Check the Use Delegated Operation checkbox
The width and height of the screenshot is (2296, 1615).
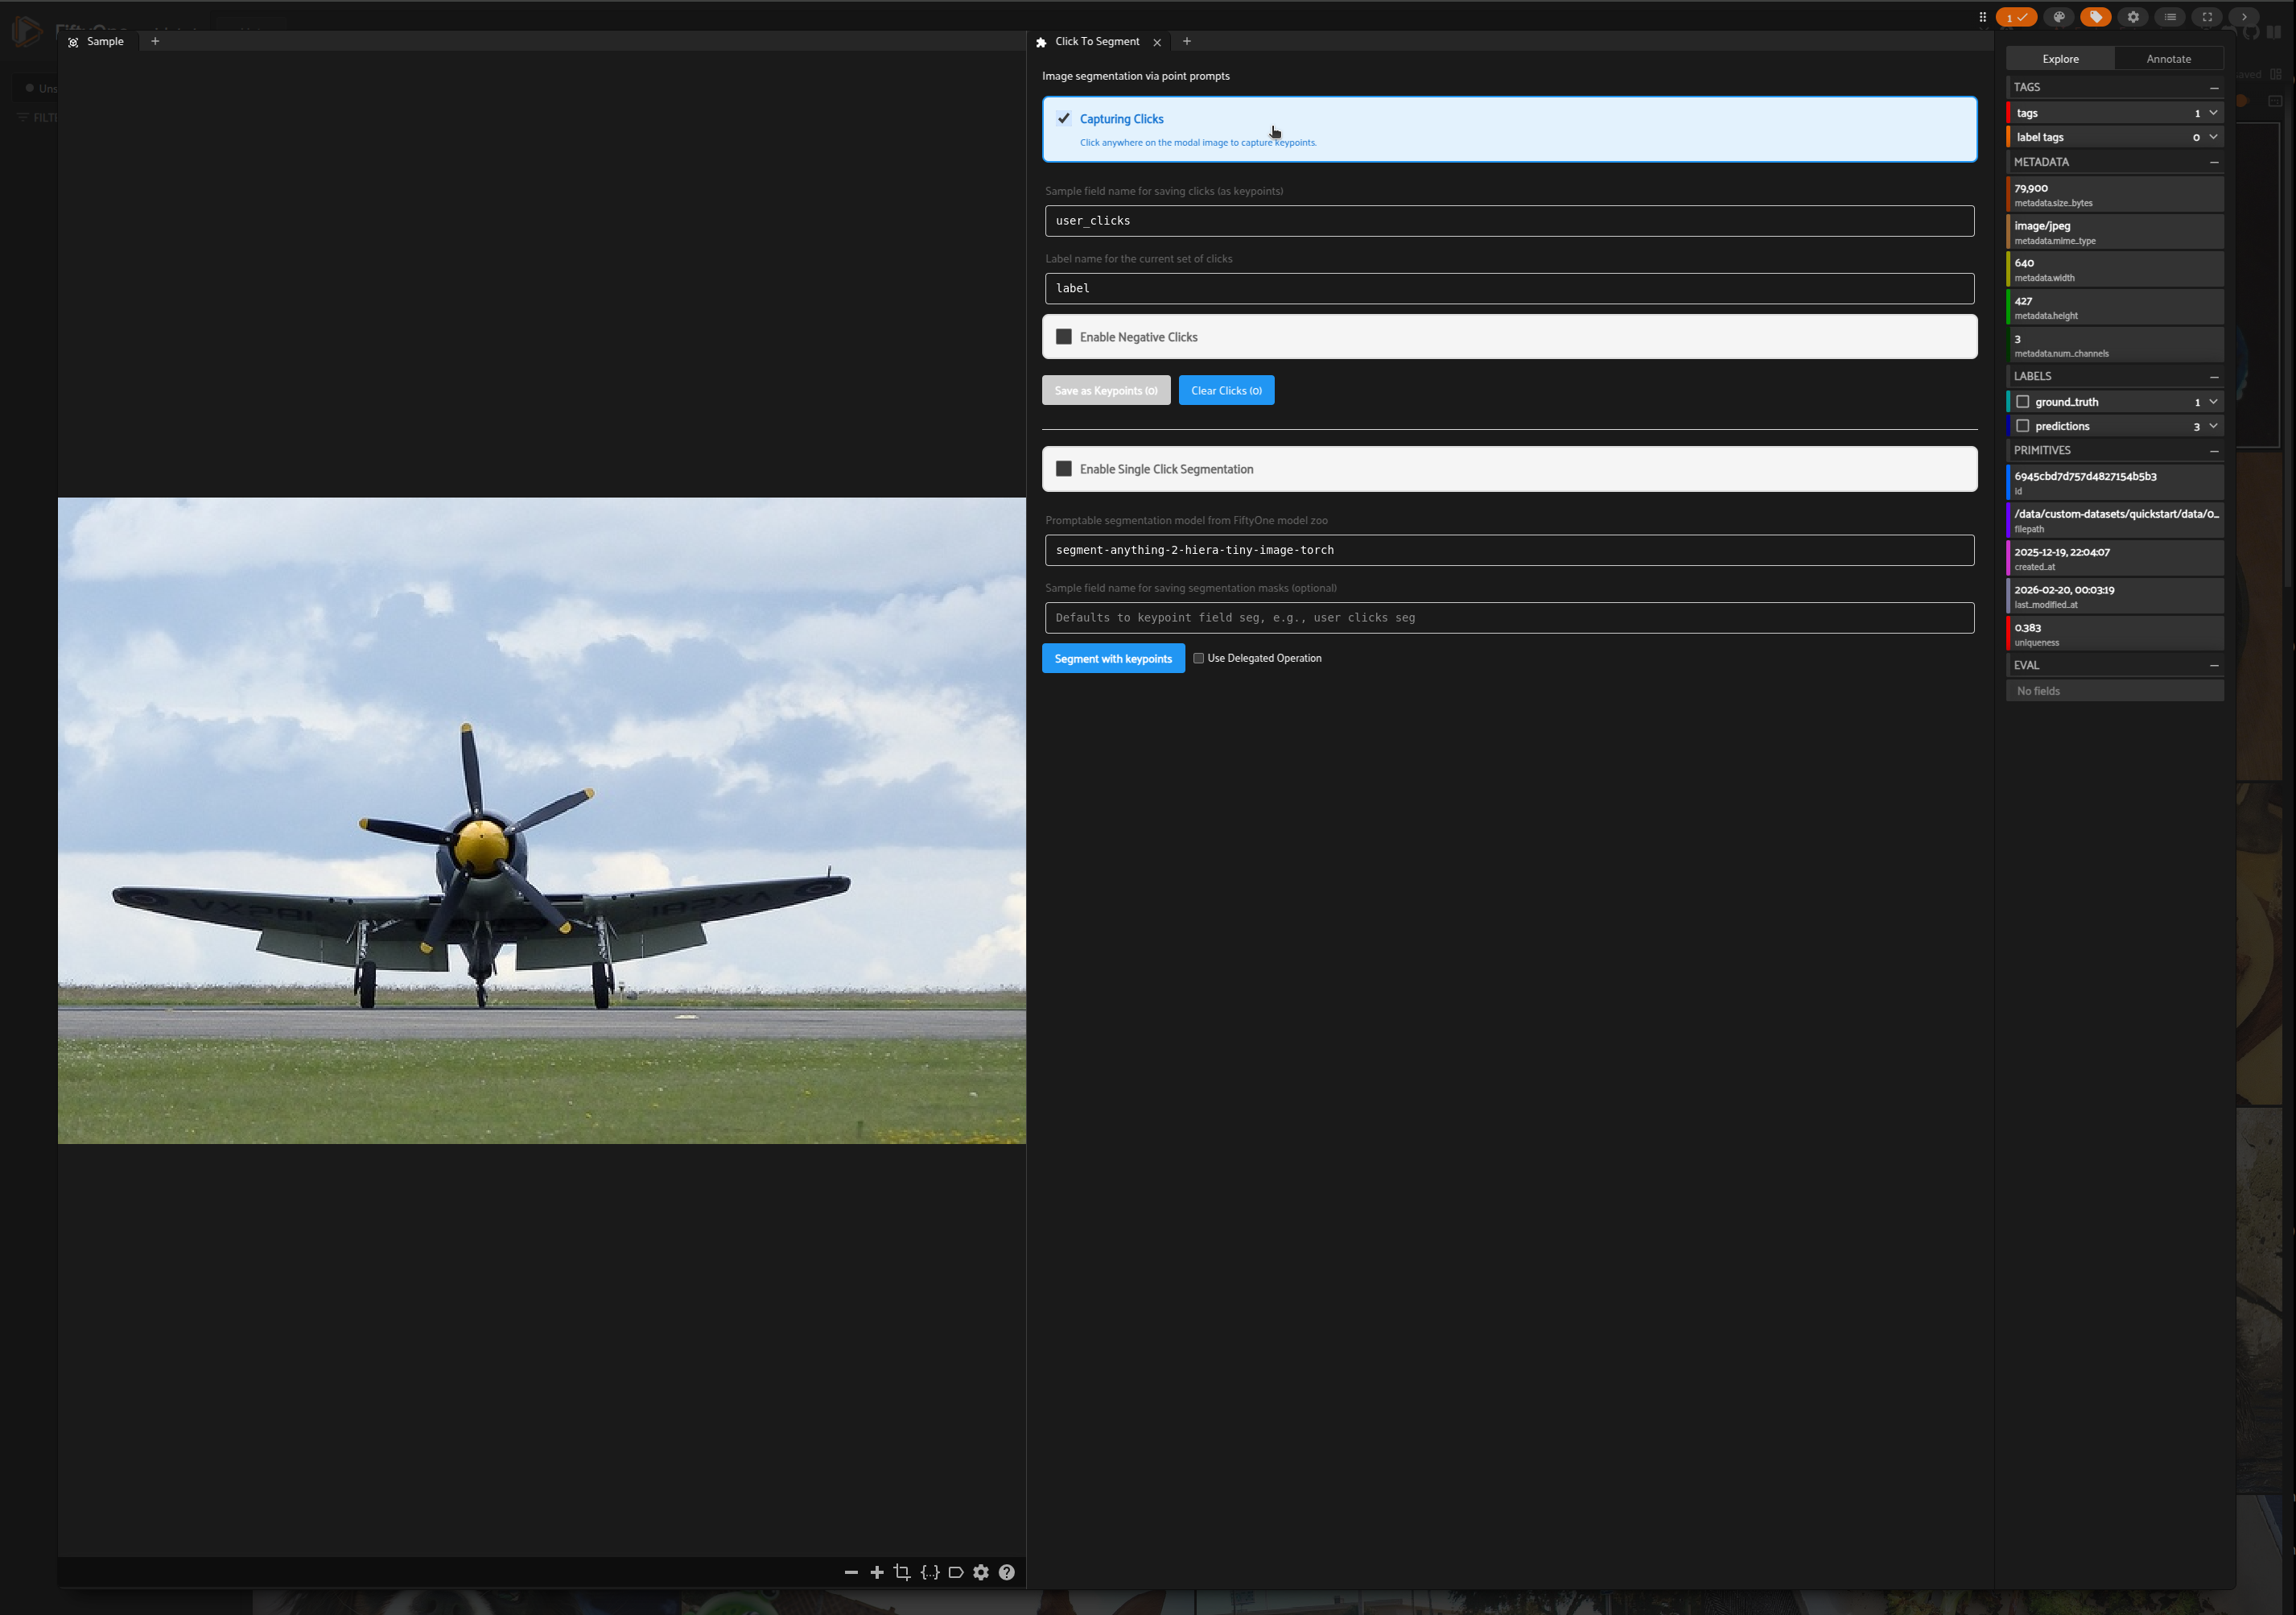(1198, 659)
